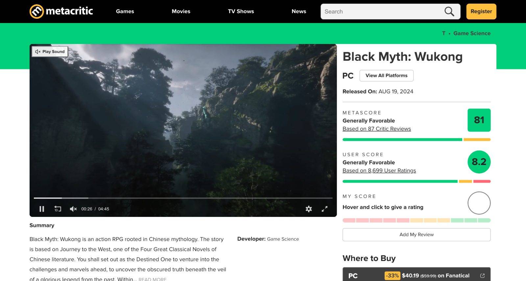Click the Where to Buy heading

(369, 258)
